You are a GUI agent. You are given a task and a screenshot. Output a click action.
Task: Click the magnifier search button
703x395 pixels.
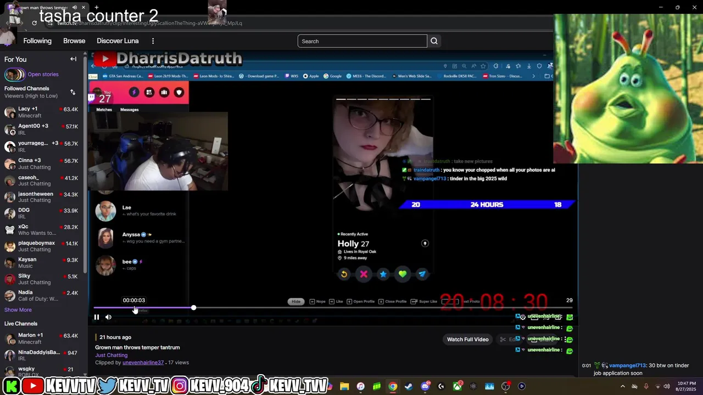[x=434, y=41]
